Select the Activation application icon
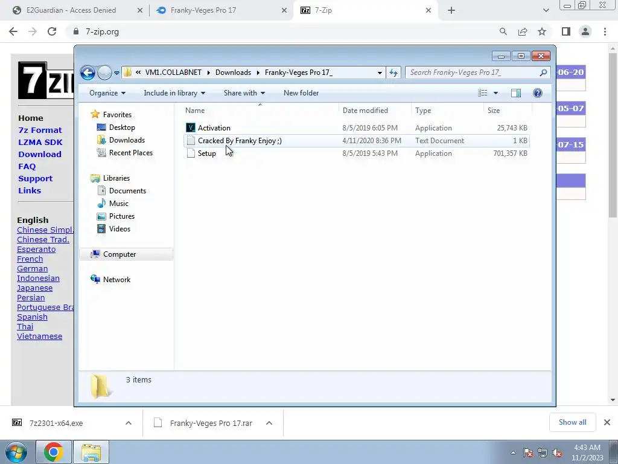The width and height of the screenshot is (618, 464). tap(191, 128)
